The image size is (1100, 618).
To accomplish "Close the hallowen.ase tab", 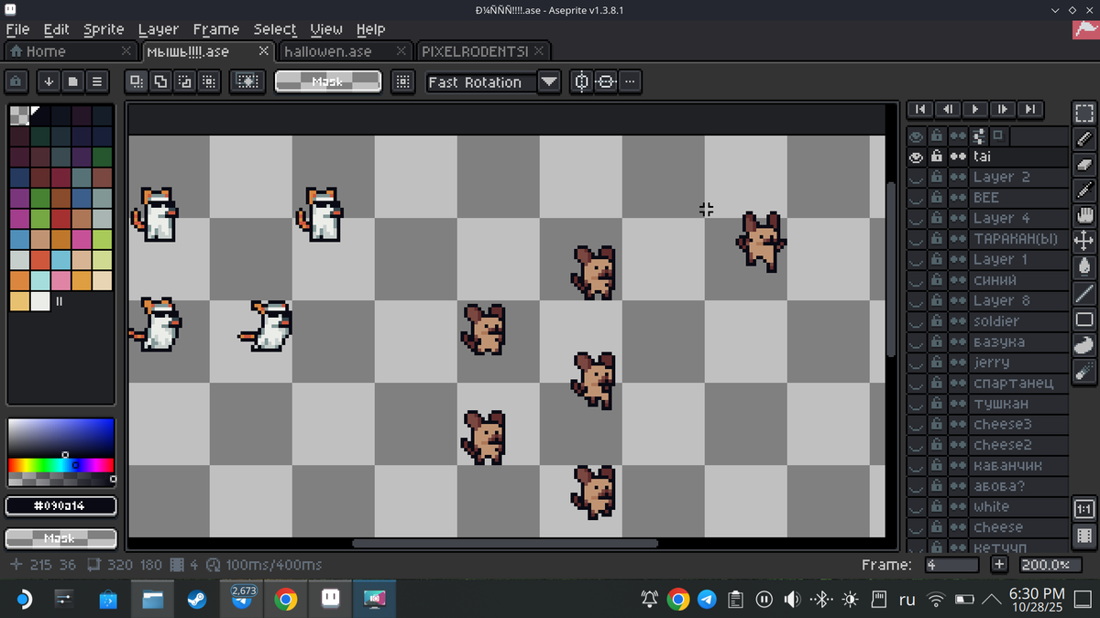I will click(x=401, y=51).
